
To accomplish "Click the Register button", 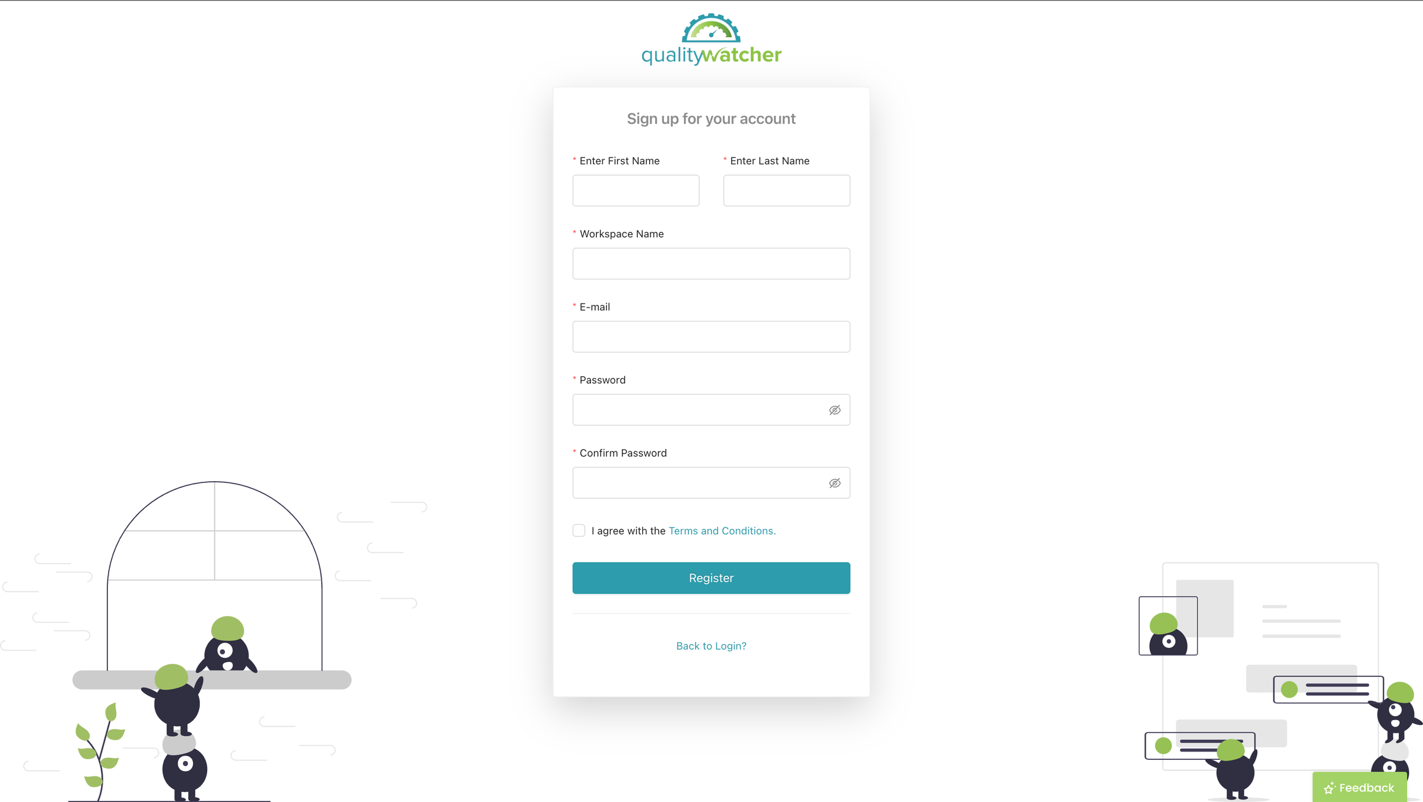I will pyautogui.click(x=711, y=577).
